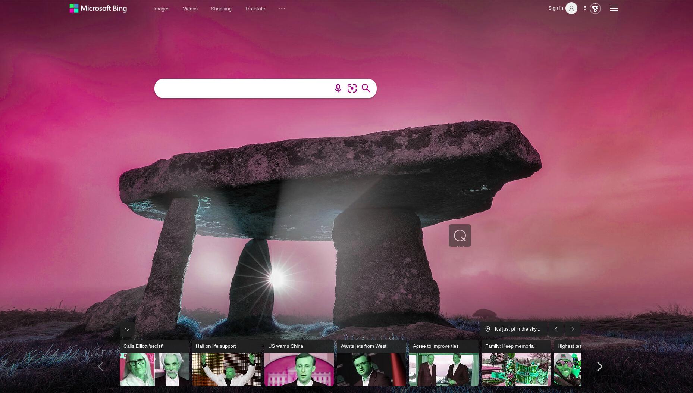Screen dimensions: 693x393
Task: Click the location pin icon for the image info
Action: 487,329
